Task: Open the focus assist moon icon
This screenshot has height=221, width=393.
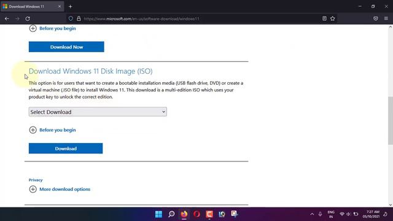Action: pyautogui.click(x=385, y=214)
